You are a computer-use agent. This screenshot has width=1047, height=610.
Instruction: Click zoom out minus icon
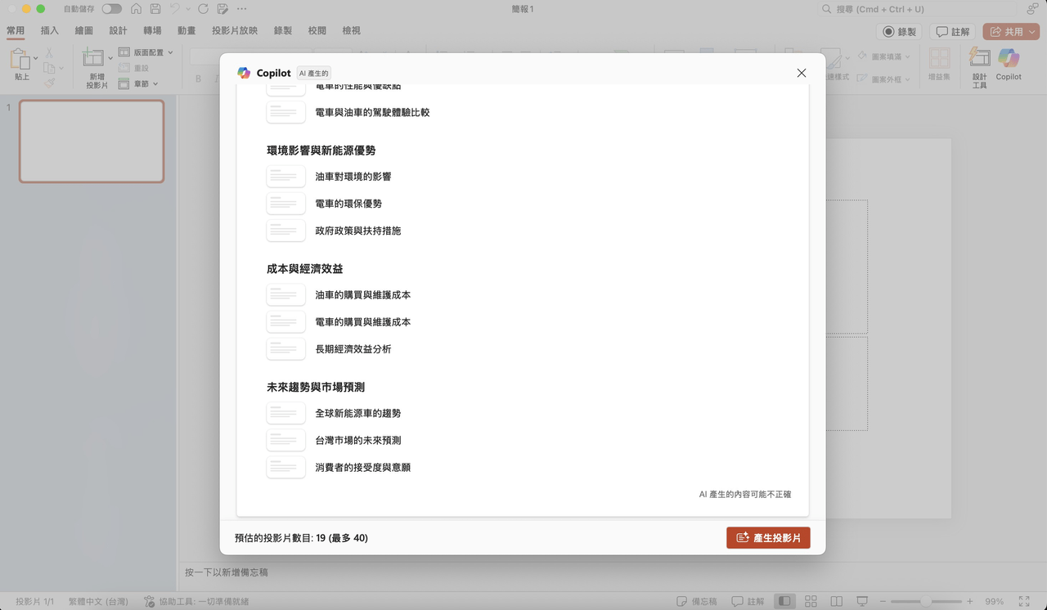[883, 601]
